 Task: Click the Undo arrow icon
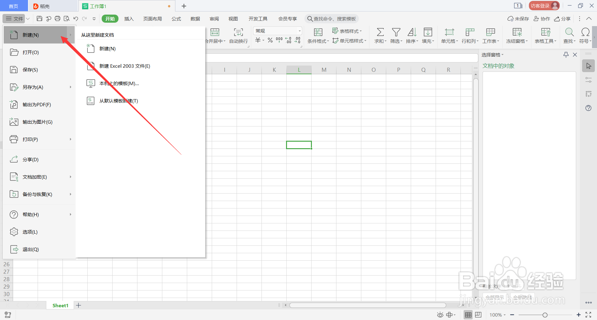tap(76, 19)
